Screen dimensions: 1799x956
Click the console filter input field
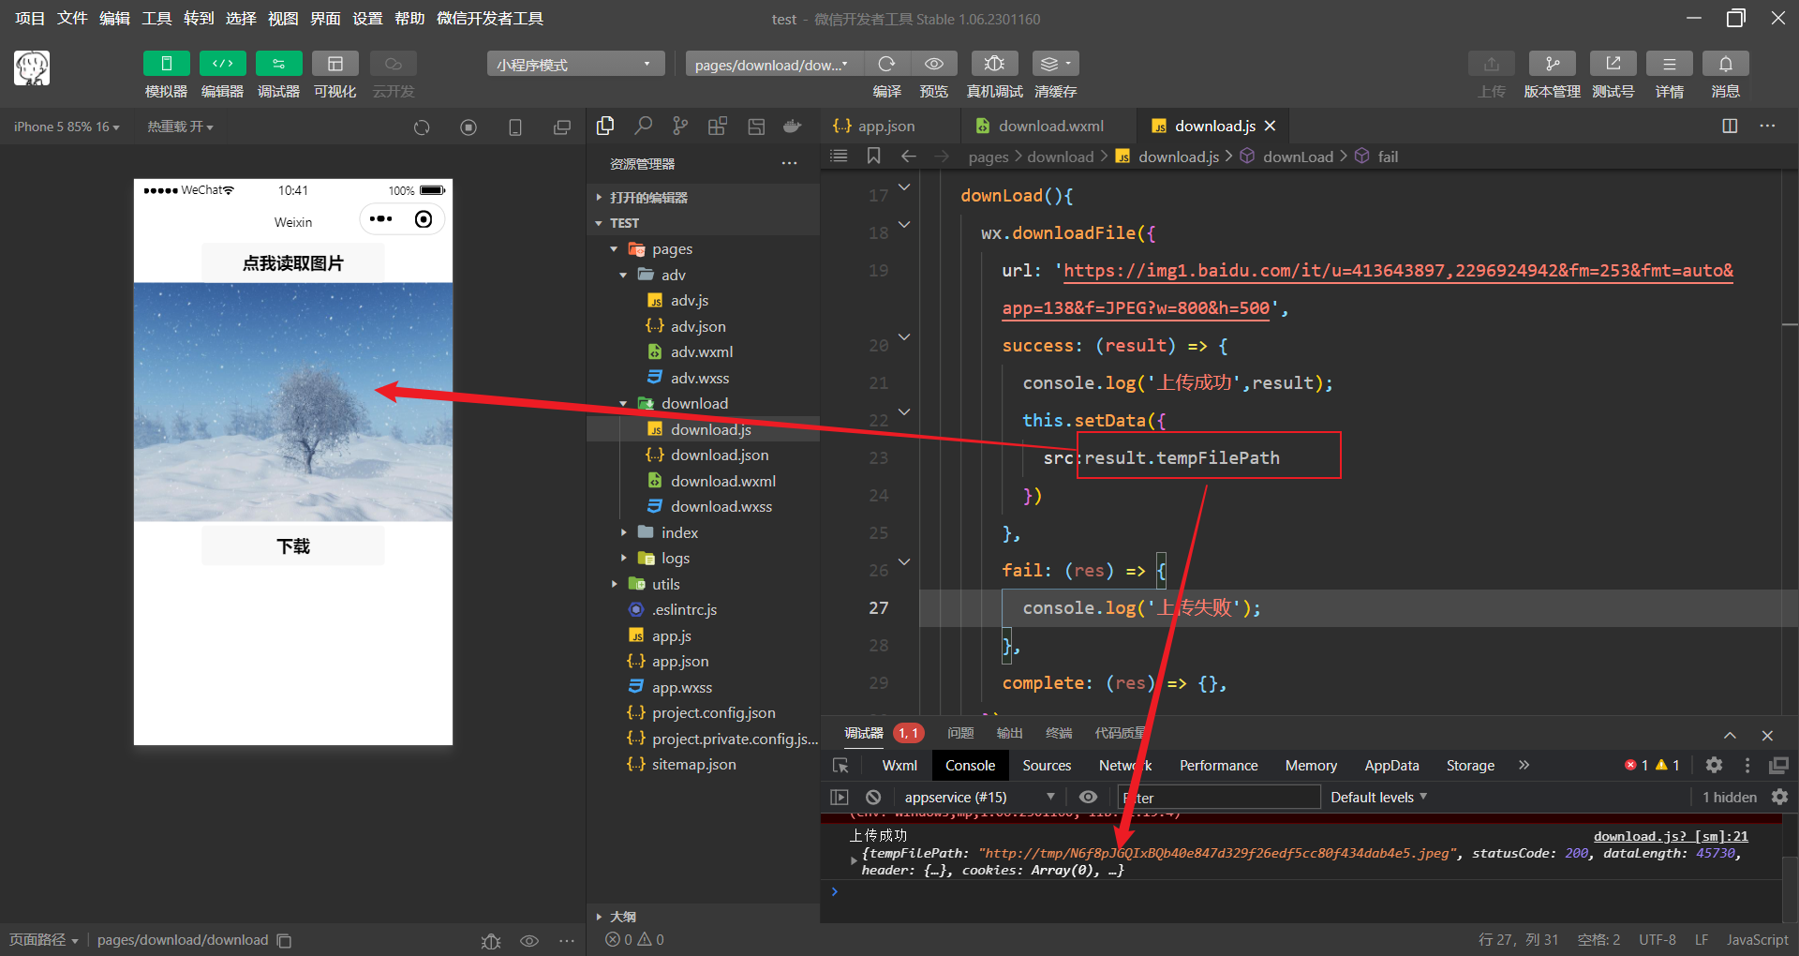coord(1219,798)
